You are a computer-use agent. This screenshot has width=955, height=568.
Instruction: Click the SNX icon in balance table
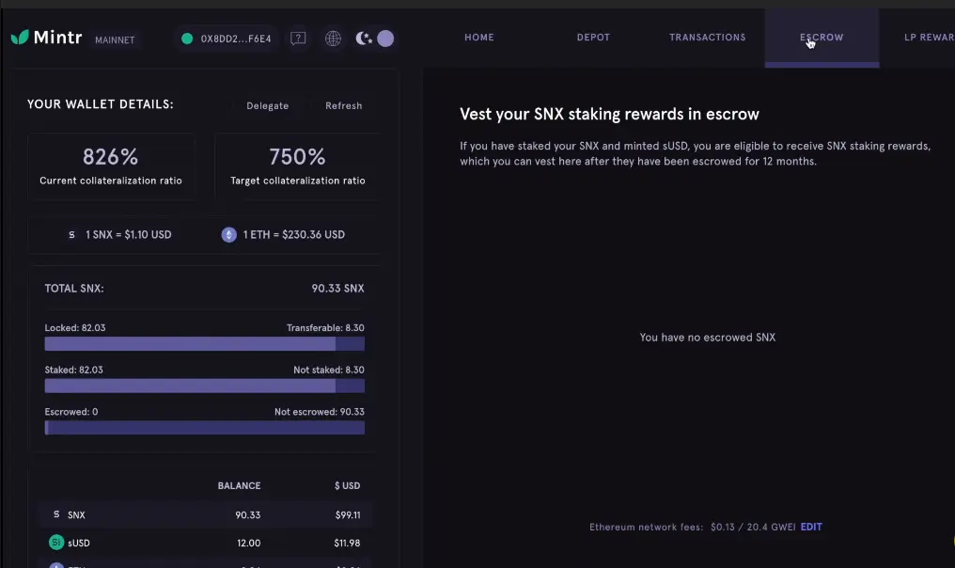[56, 514]
